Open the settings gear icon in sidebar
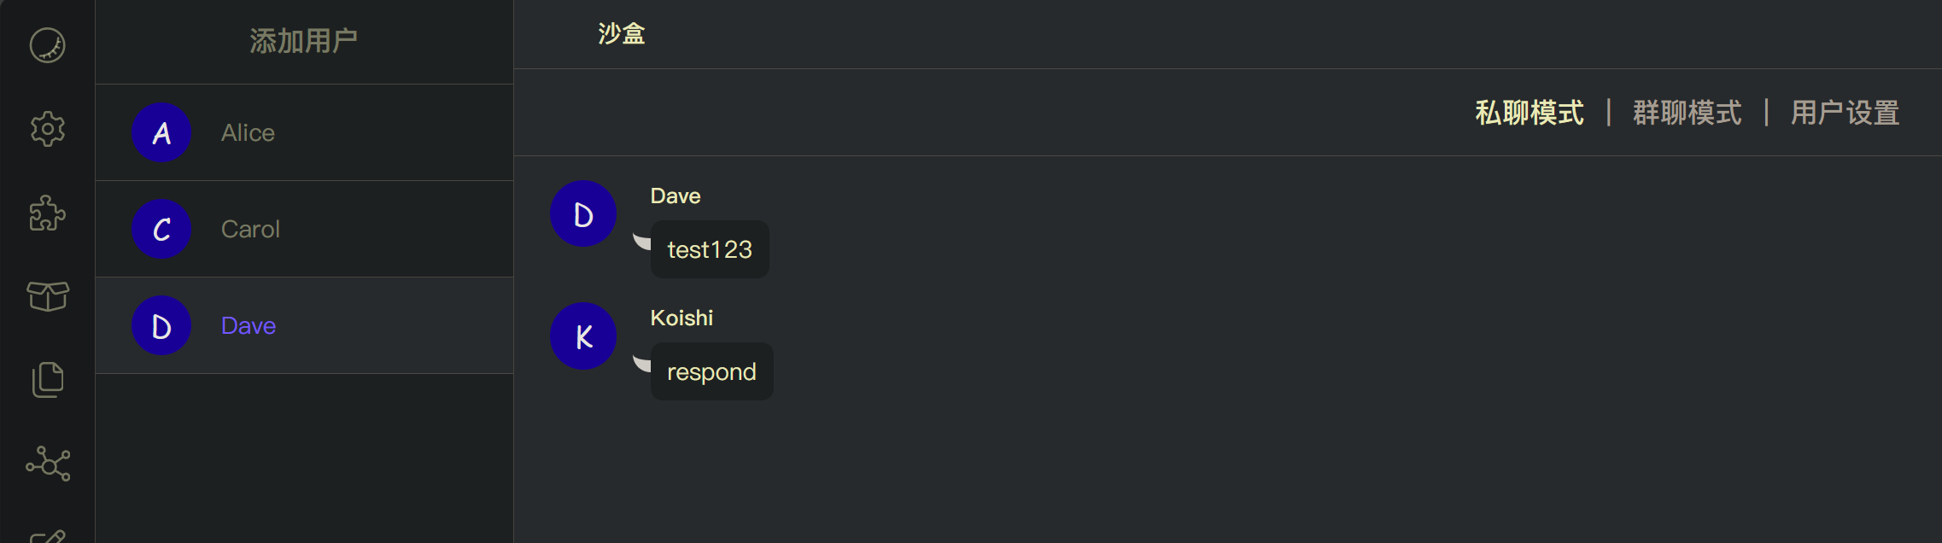The width and height of the screenshot is (1942, 543). (x=48, y=129)
